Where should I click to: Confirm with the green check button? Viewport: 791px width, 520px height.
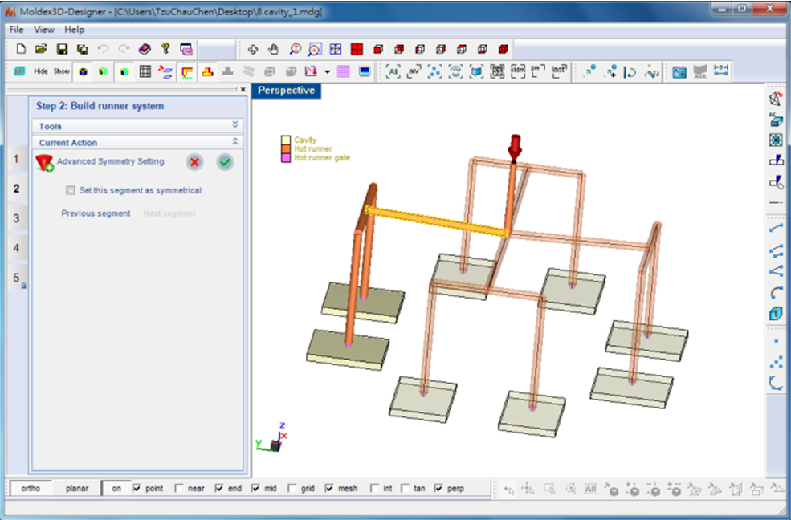click(x=225, y=162)
